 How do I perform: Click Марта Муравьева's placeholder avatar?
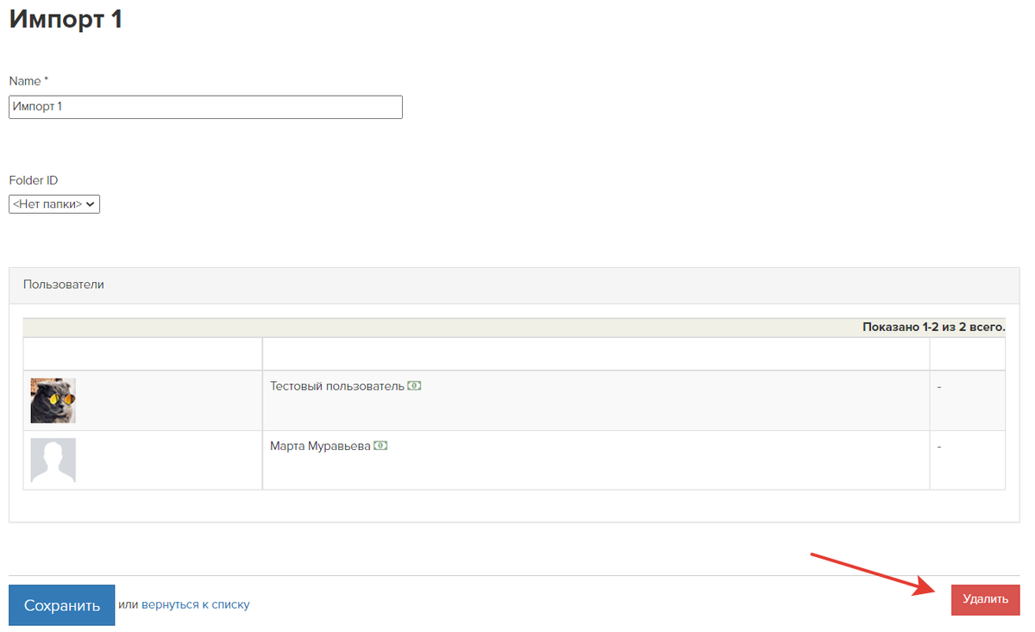click(53, 460)
